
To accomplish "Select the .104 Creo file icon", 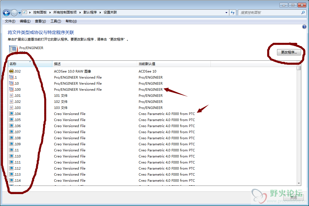I will [x=11, y=114].
